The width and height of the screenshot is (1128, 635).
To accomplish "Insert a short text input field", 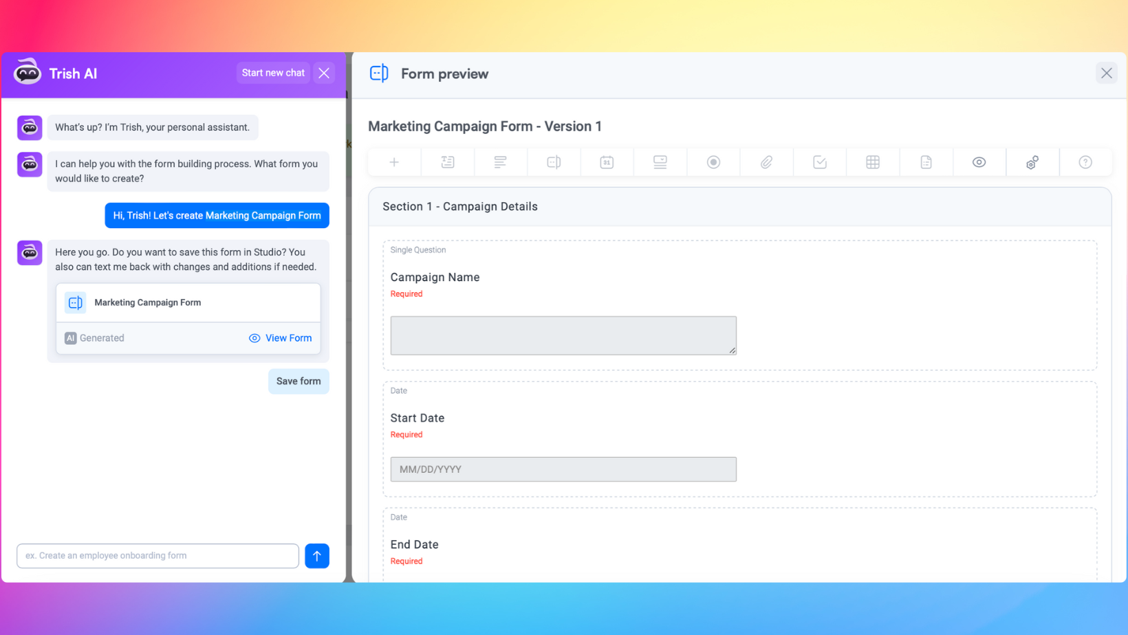I will point(447,162).
